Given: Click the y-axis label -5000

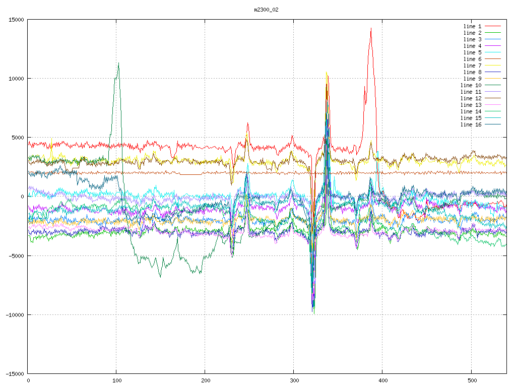Looking at the screenshot, I should (x=17, y=255).
